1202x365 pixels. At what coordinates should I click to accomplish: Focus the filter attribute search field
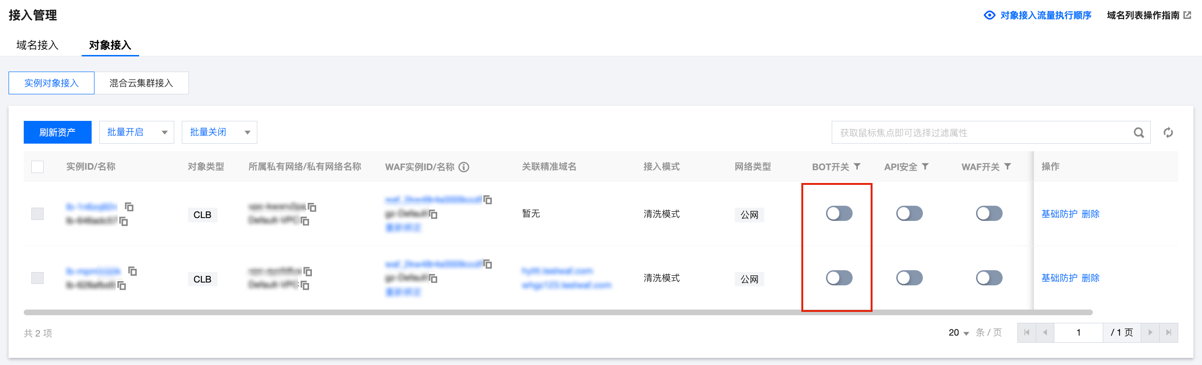click(983, 133)
